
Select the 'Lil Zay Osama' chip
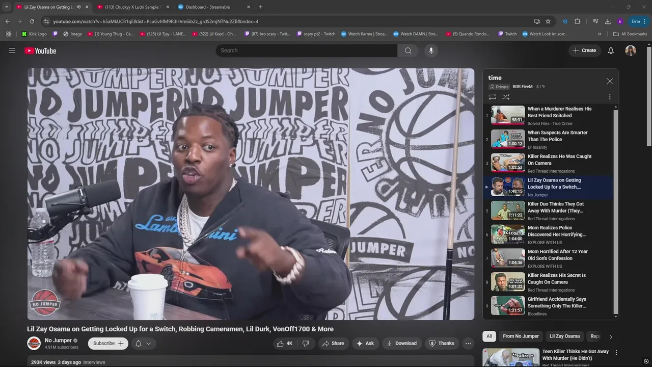click(x=564, y=336)
